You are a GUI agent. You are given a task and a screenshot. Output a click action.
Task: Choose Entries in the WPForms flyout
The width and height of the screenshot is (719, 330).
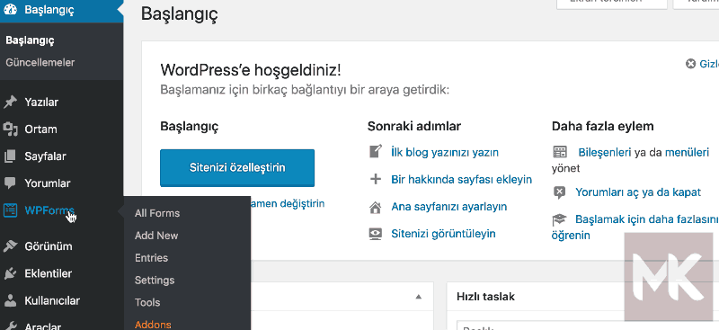coord(151,258)
